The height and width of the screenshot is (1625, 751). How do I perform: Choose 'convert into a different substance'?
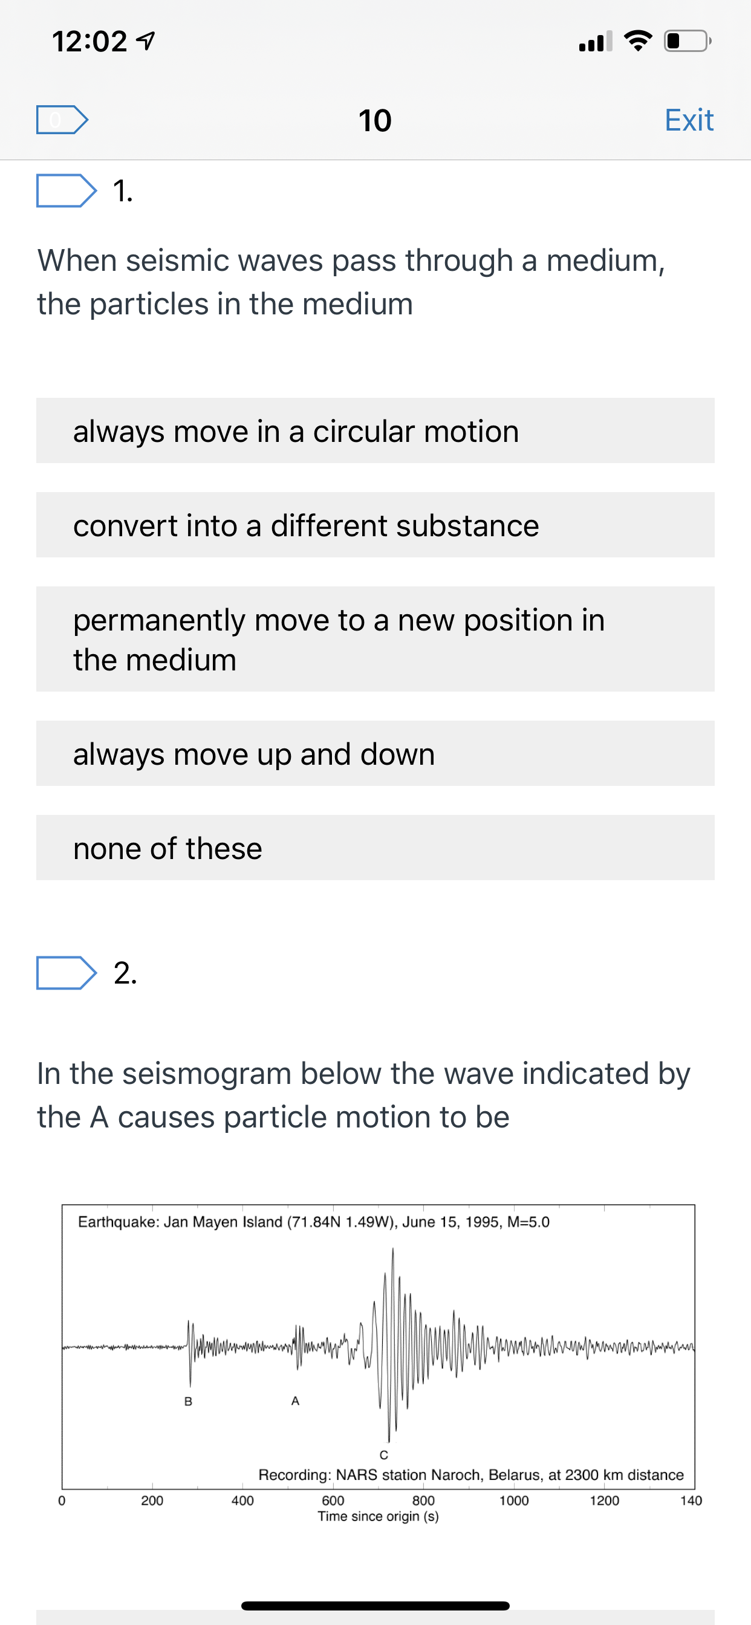(375, 525)
